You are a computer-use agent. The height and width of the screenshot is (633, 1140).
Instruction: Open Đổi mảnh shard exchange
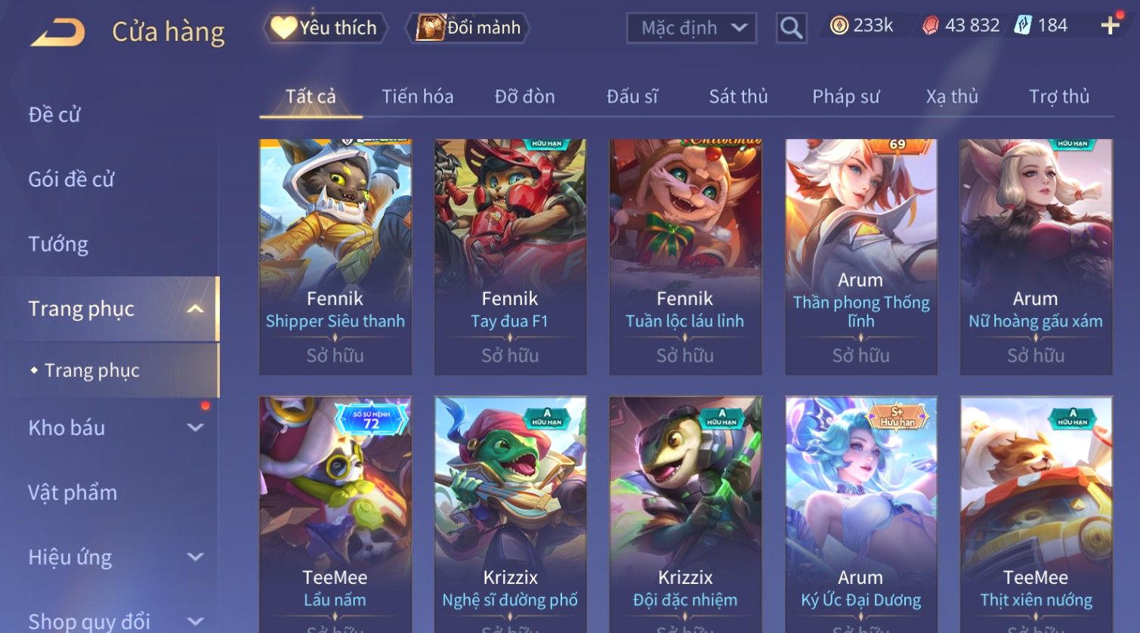tap(468, 28)
